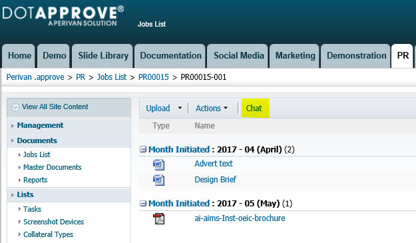The height and width of the screenshot is (243, 416).
Task: Sort by the Type column header
Action: tap(161, 126)
